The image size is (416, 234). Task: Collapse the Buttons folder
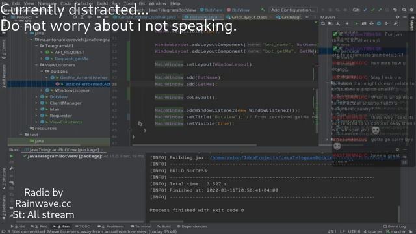pyautogui.click(x=42, y=71)
